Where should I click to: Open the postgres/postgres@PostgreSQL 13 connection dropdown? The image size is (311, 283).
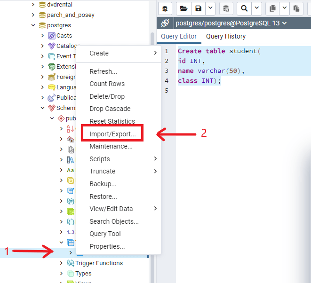point(231,23)
